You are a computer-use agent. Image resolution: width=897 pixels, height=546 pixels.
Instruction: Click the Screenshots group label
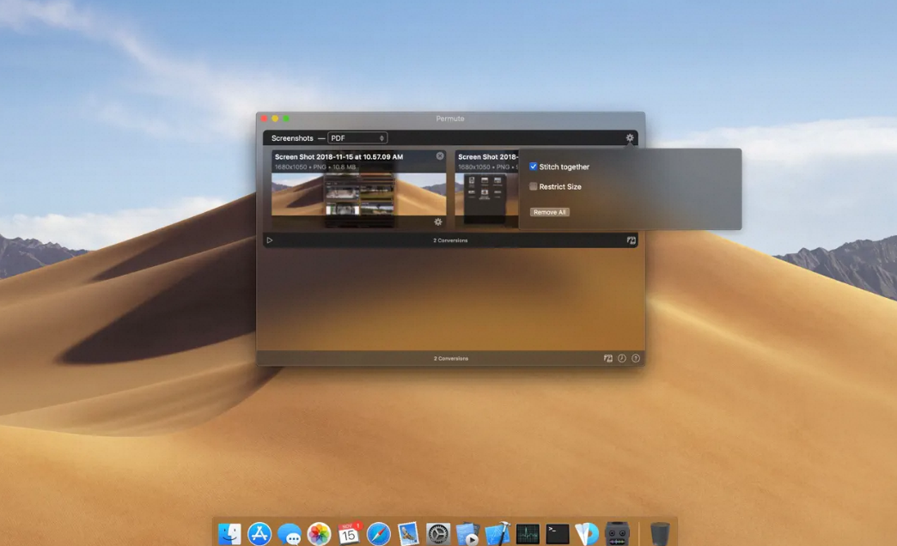click(292, 137)
